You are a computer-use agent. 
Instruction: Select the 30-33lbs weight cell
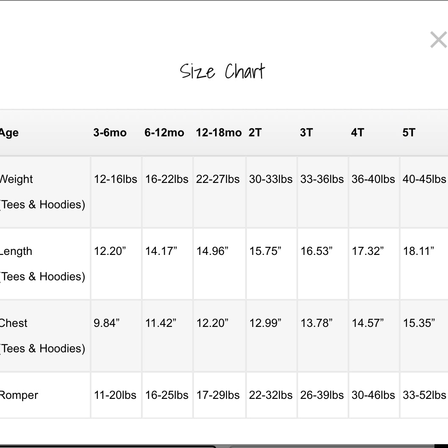pos(271,179)
